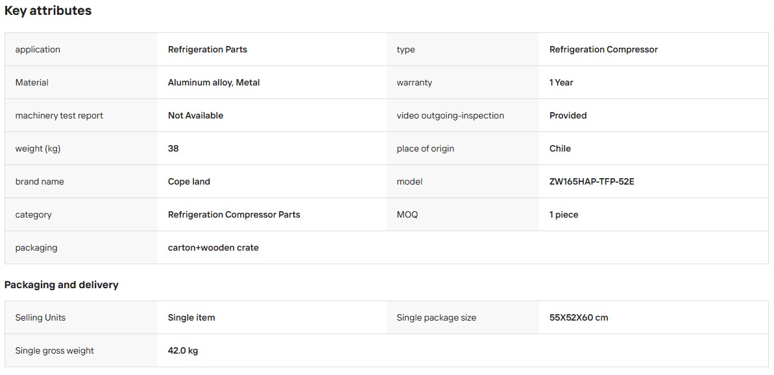
Task: Select the Cope land brand name
Action: click(189, 181)
